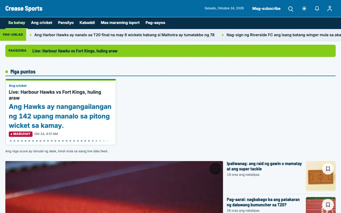Image resolution: width=341 pixels, height=213 pixels.
Task: Click the date 'Sabado, Oktubre 24, 2026'
Action: 224,9
